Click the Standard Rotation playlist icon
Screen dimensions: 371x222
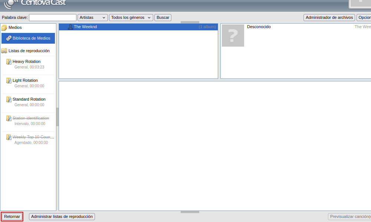tap(9, 100)
